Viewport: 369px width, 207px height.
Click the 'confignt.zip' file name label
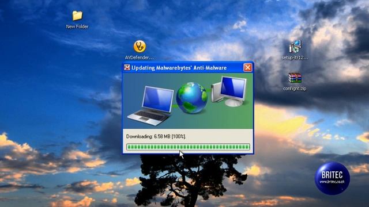tap(295, 89)
